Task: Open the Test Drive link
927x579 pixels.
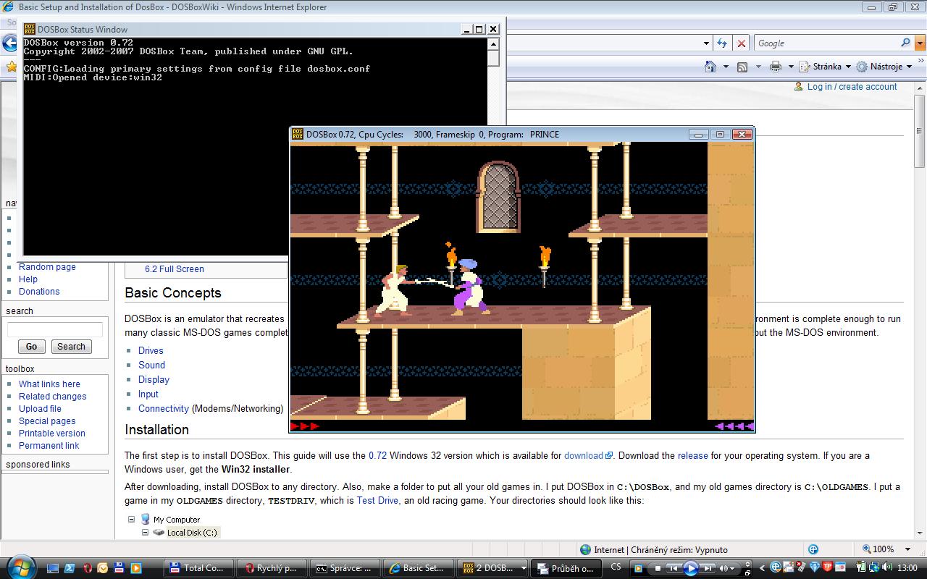Action: (x=377, y=501)
